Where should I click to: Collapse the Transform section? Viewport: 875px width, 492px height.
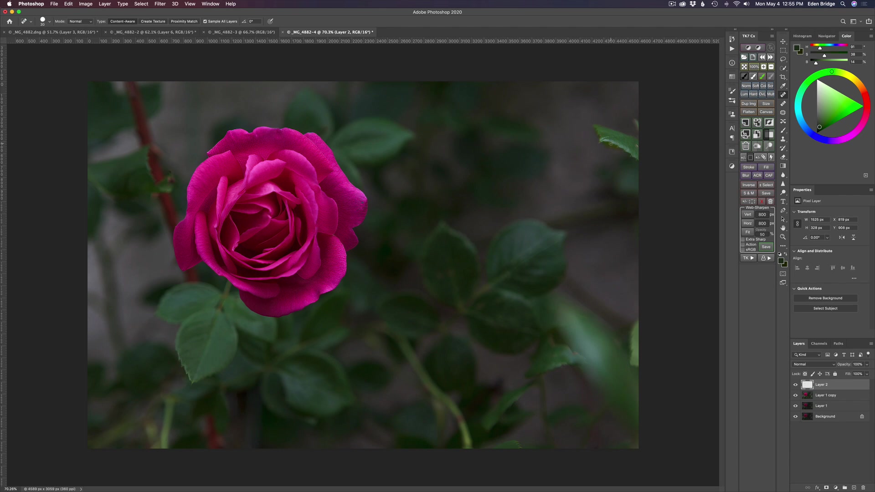794,212
